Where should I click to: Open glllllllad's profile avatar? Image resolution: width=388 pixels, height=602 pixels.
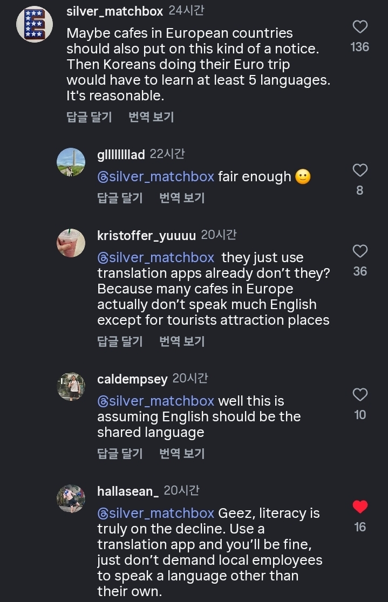(71, 162)
